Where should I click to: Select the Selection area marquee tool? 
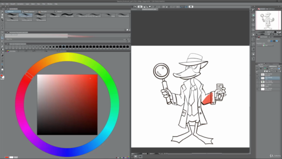[x=2, y=23]
